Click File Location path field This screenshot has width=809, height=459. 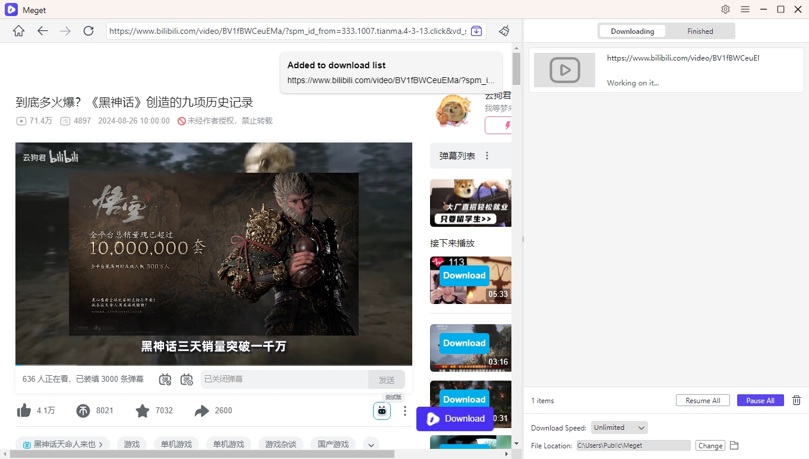point(633,445)
